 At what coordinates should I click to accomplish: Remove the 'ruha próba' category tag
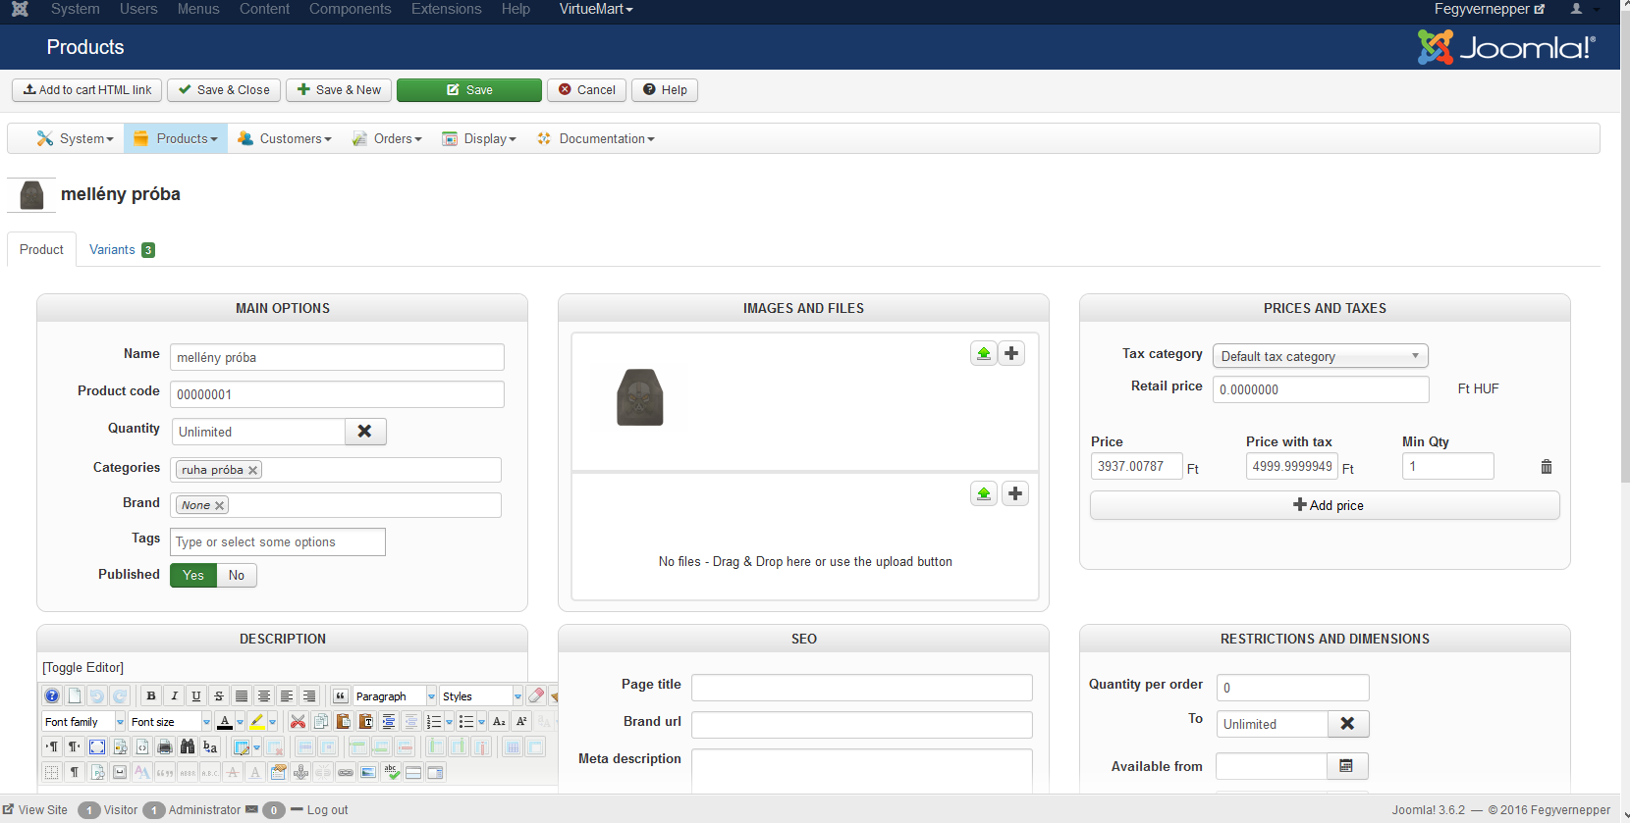tap(253, 470)
